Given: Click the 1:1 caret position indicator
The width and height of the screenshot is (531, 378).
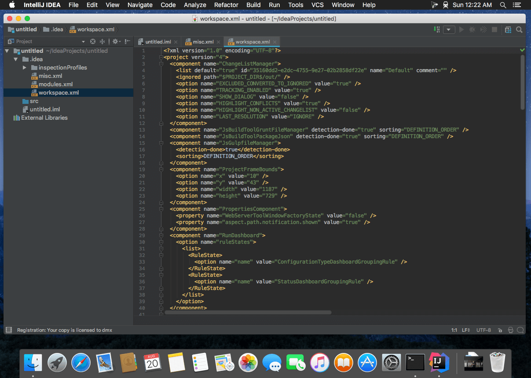Looking at the screenshot, I should click(x=454, y=330).
